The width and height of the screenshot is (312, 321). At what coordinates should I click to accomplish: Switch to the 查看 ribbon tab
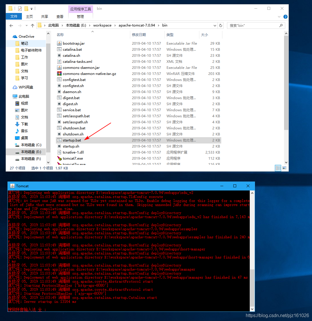pyautogui.click(x=60, y=17)
